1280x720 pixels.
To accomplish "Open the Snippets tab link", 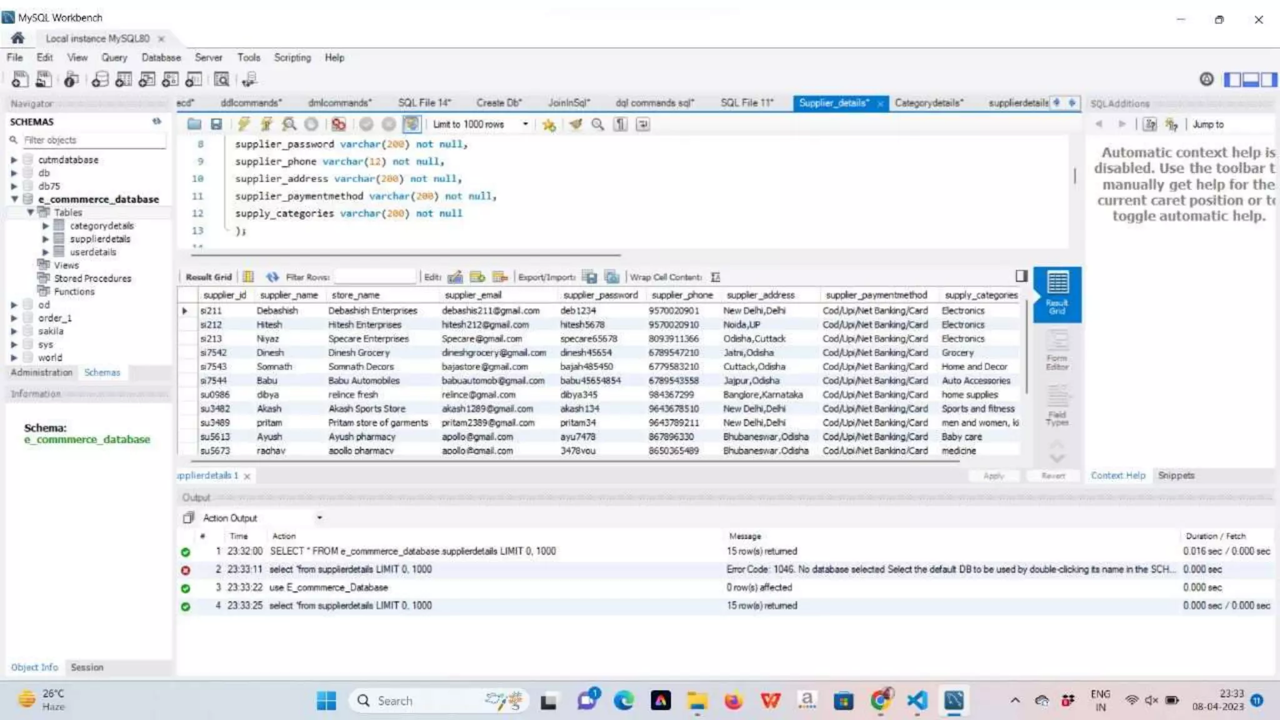I will point(1176,475).
